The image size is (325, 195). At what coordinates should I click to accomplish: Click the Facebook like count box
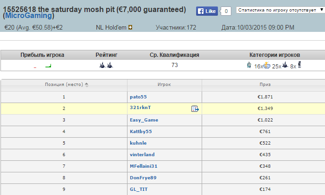tap(226, 11)
